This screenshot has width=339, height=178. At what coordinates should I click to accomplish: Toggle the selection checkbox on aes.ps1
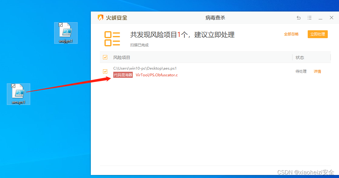13,86
